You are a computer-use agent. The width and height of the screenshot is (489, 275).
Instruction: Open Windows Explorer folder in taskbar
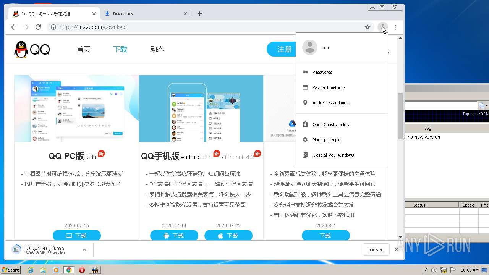pos(43,270)
